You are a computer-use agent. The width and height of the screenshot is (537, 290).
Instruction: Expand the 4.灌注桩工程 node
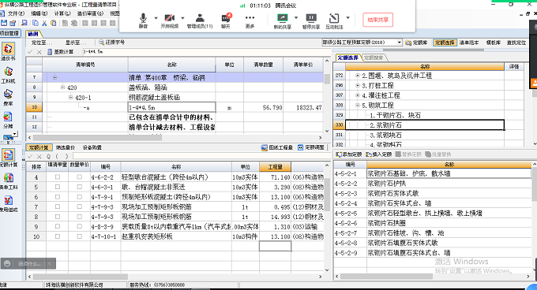point(358,95)
